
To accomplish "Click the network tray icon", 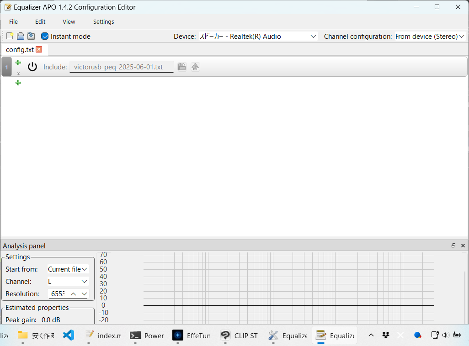I will click(x=435, y=335).
